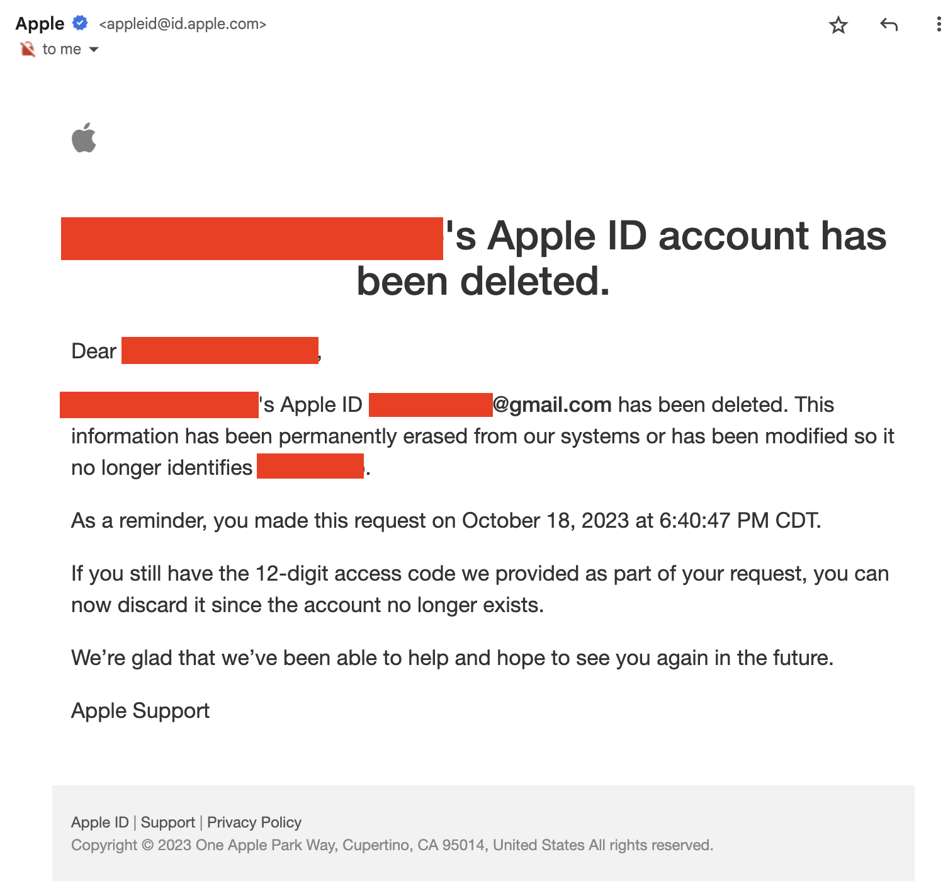
Task: Click the 12-digit access code sentence
Action: point(480,574)
